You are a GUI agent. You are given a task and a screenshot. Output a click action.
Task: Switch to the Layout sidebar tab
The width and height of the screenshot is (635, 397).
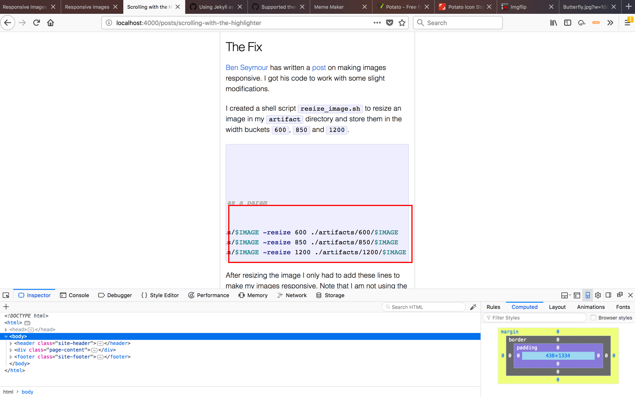click(x=557, y=307)
